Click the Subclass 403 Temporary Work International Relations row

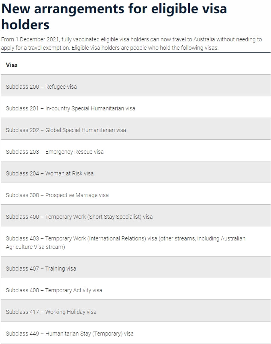point(136,242)
